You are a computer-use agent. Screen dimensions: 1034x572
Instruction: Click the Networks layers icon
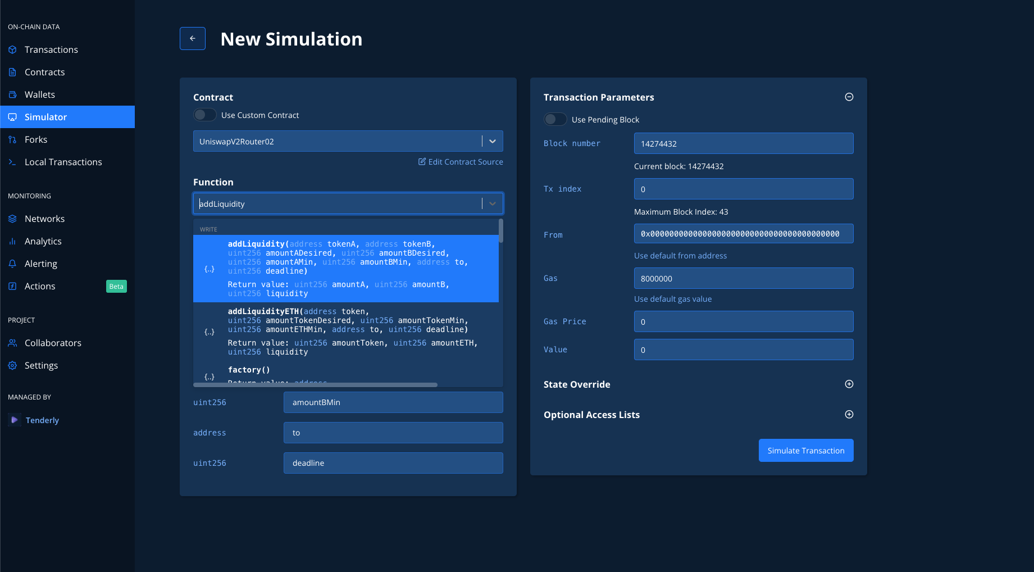pos(12,219)
